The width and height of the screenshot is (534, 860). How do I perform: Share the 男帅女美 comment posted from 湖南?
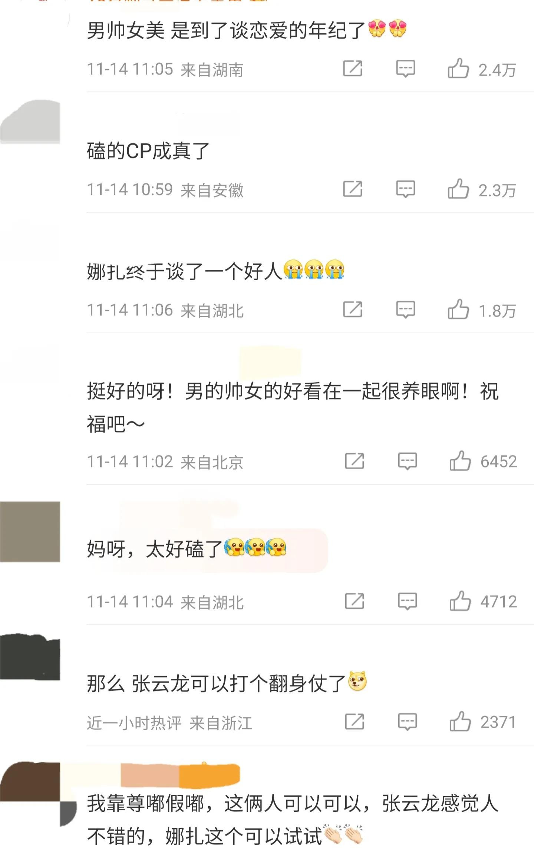point(352,69)
